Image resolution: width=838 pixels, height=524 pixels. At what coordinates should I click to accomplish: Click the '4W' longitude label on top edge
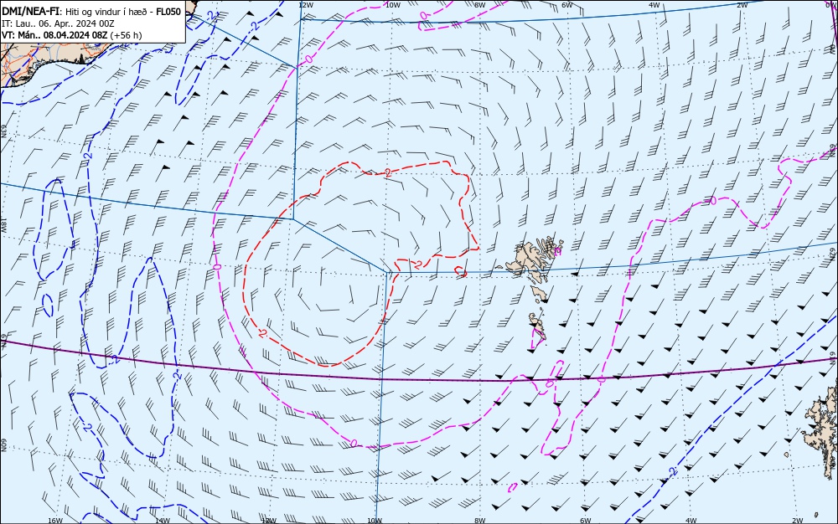[654, 5]
